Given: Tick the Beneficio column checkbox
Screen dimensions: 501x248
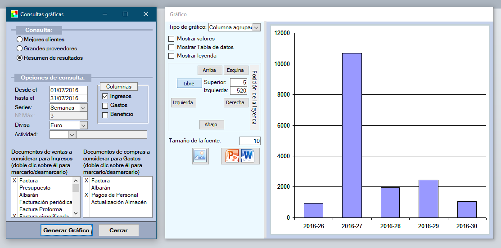Looking at the screenshot, I should [x=105, y=115].
